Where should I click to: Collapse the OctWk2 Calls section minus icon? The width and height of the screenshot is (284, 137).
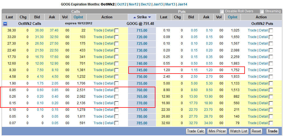(x=5, y=24)
